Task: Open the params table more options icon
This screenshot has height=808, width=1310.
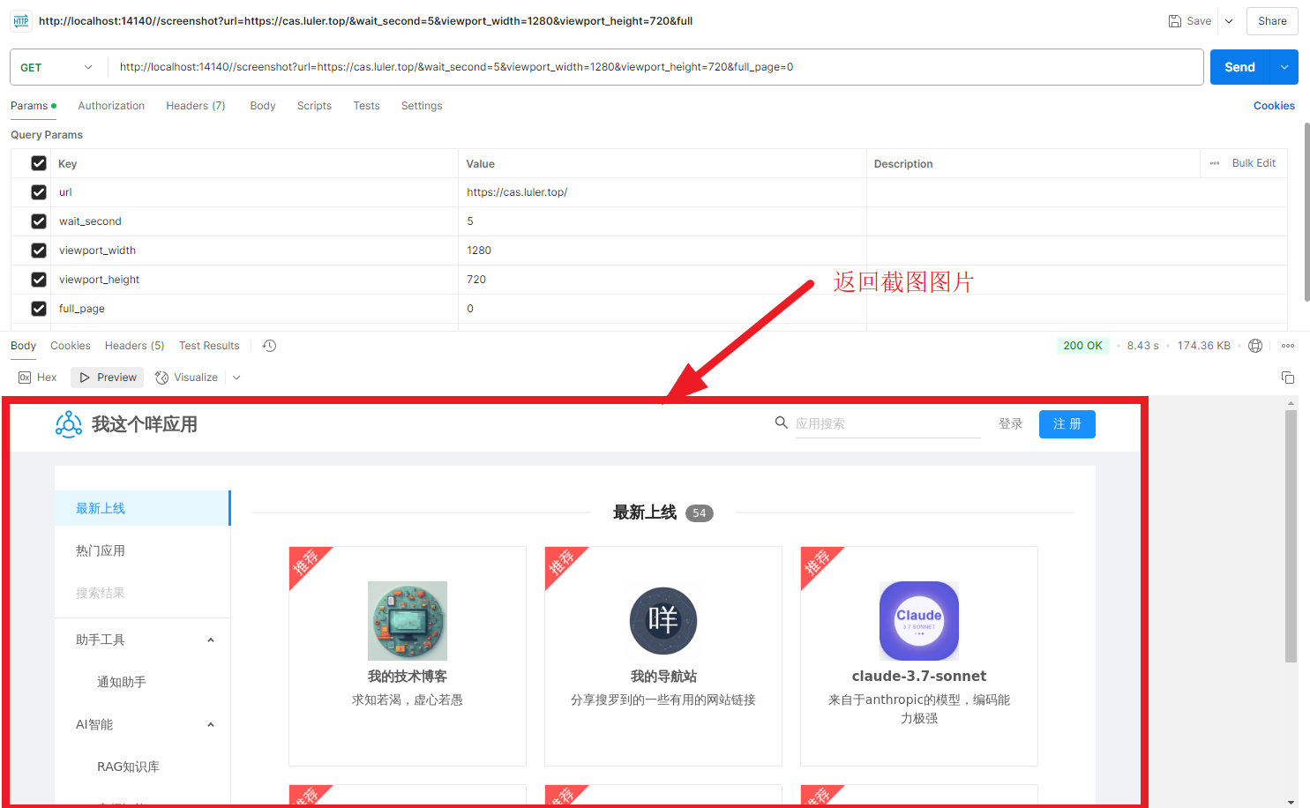Action: click(1215, 163)
